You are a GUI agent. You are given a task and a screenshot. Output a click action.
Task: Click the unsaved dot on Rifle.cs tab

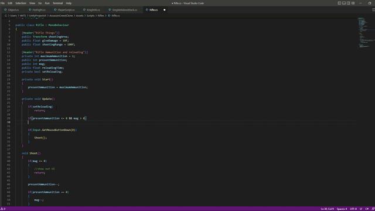pos(164,10)
